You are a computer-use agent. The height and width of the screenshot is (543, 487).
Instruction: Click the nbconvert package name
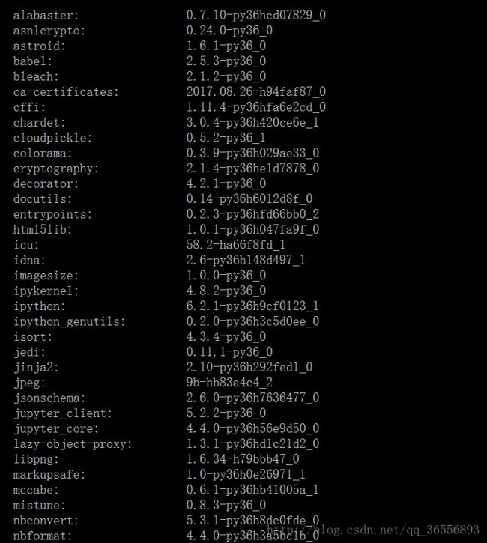(x=46, y=521)
